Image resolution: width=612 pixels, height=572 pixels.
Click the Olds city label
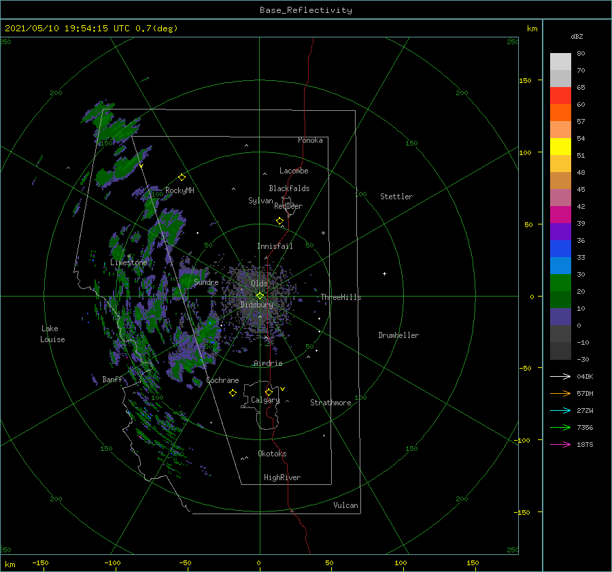(x=259, y=284)
